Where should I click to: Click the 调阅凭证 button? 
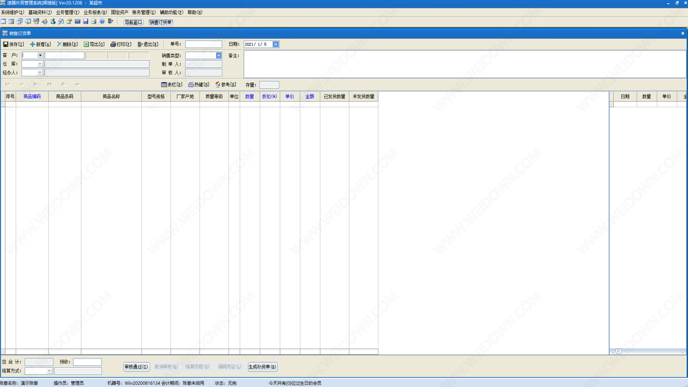click(230, 367)
